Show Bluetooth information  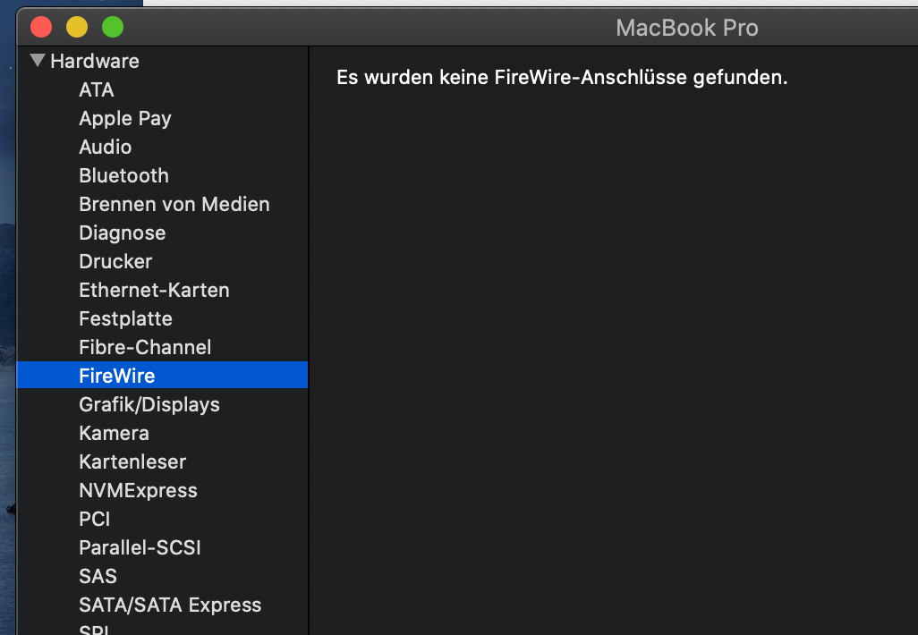(x=123, y=175)
